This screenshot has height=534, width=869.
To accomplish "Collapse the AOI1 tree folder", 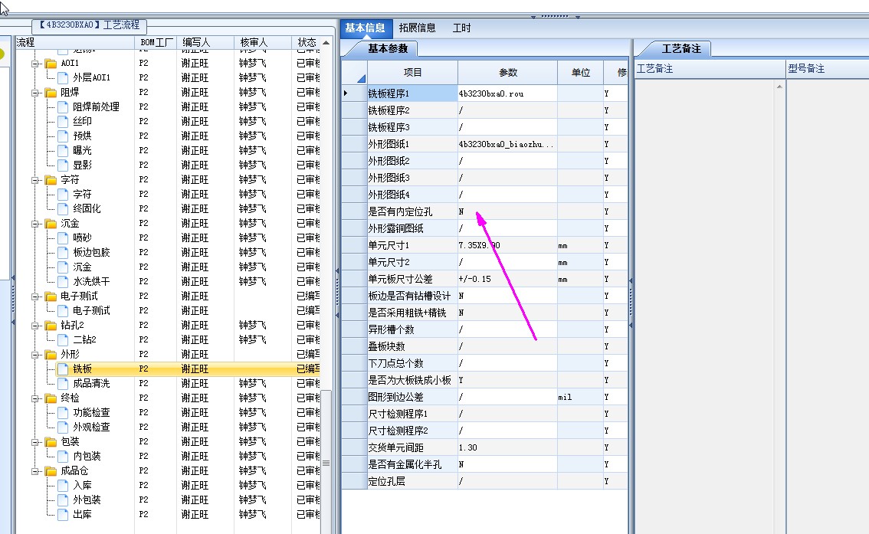I will click(x=35, y=64).
